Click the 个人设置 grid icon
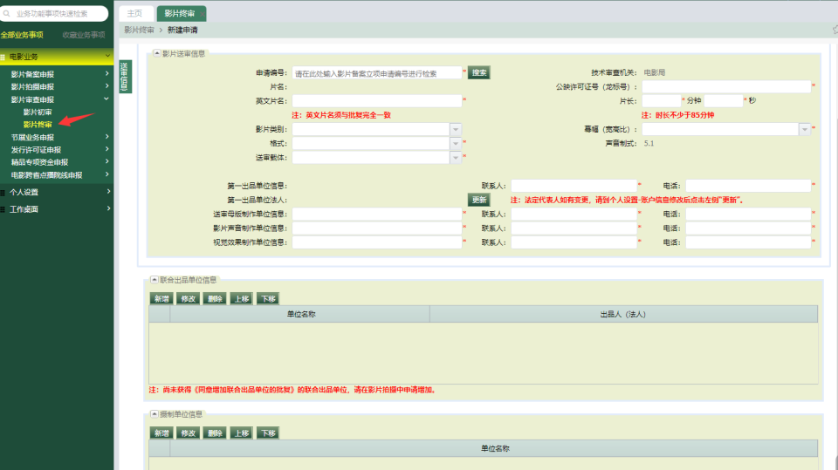This screenshot has height=470, width=838. coord(3,192)
